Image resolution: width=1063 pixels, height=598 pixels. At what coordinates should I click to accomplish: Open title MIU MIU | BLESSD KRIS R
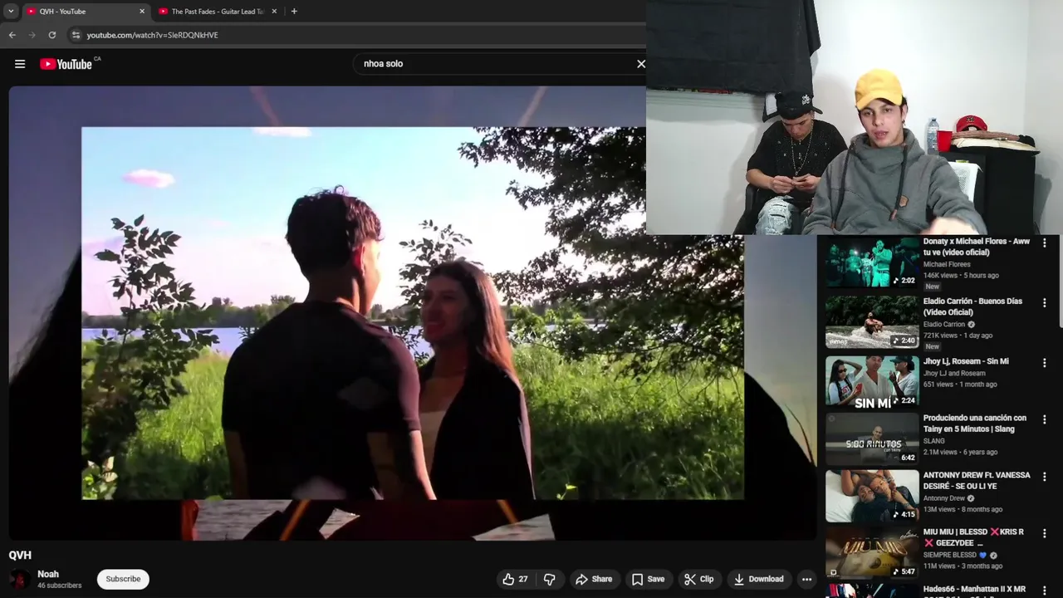(x=973, y=537)
